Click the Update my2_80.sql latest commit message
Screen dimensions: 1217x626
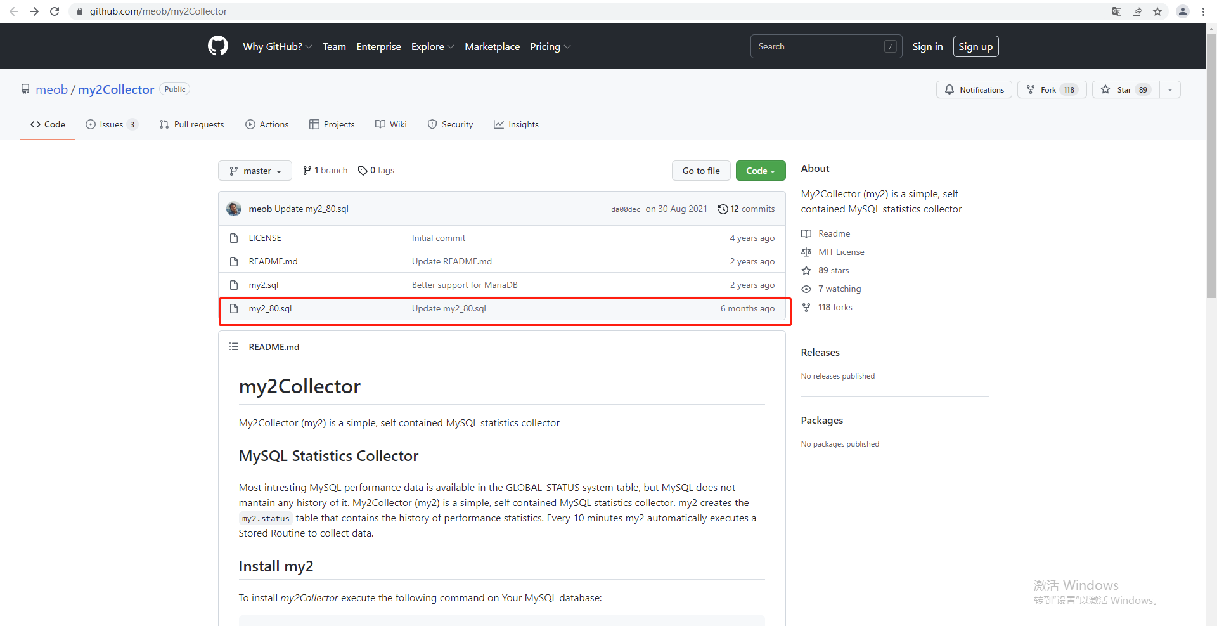[311, 209]
